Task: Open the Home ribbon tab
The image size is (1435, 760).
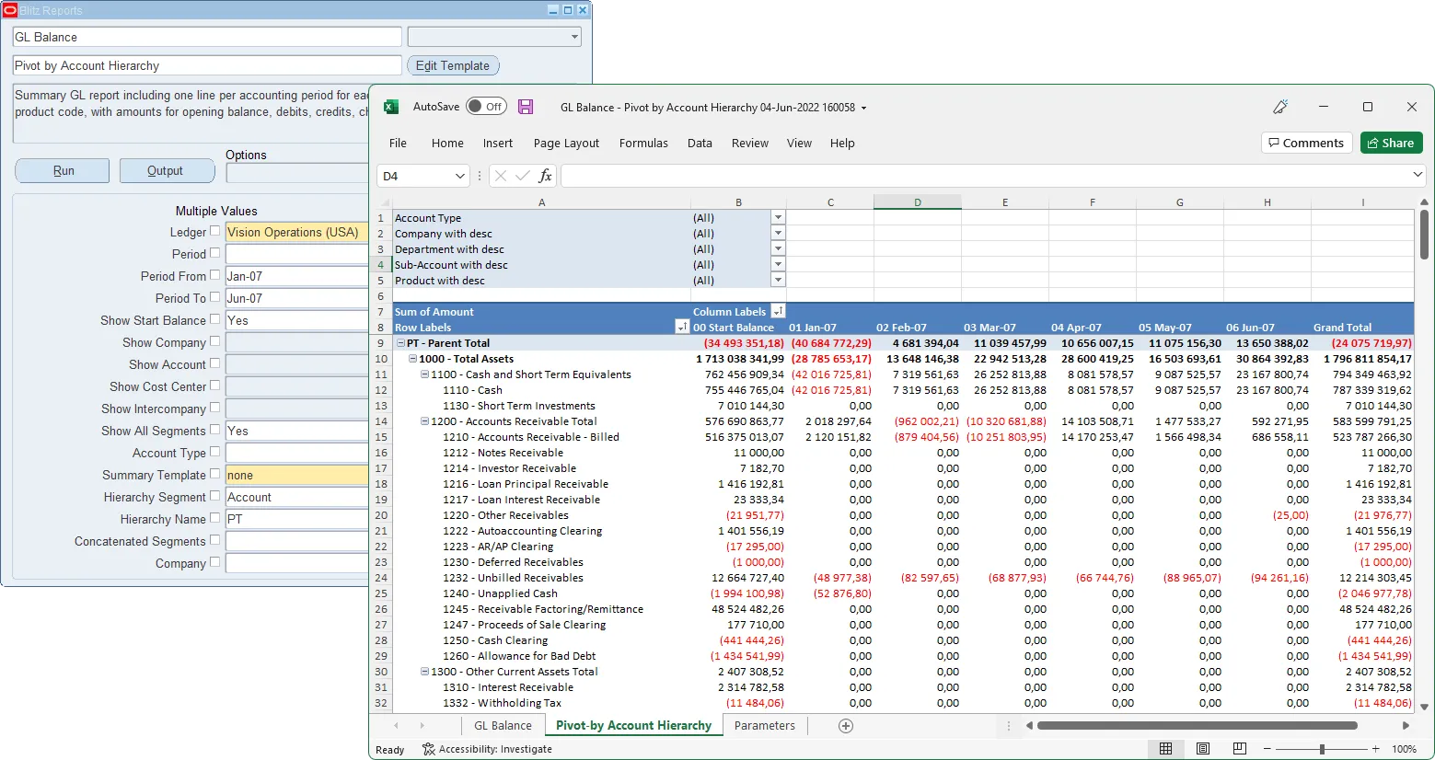Action: click(447, 144)
